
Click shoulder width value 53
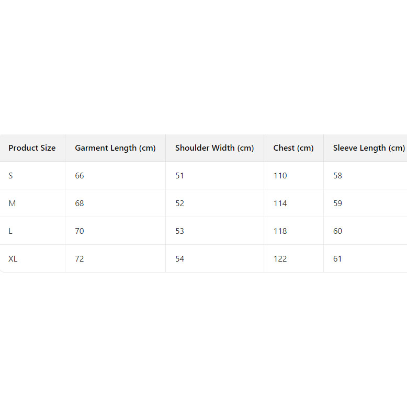pos(180,231)
